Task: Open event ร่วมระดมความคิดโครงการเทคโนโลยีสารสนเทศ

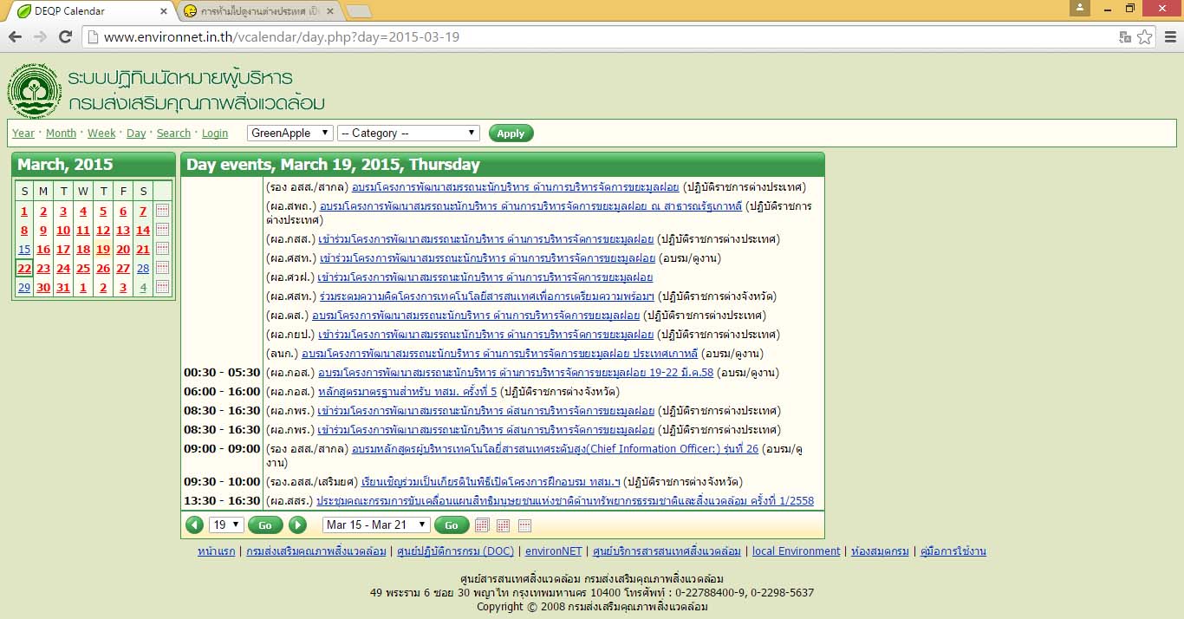Action: (487, 296)
